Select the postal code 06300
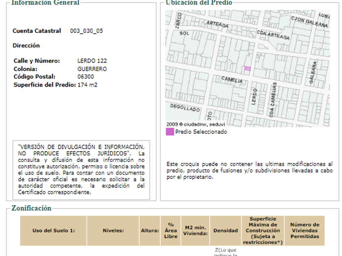 (x=85, y=77)
